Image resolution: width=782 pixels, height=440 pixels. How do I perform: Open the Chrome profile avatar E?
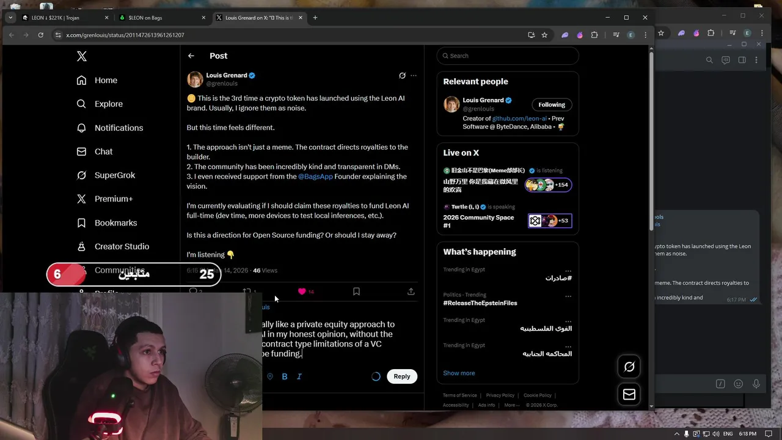click(631, 35)
